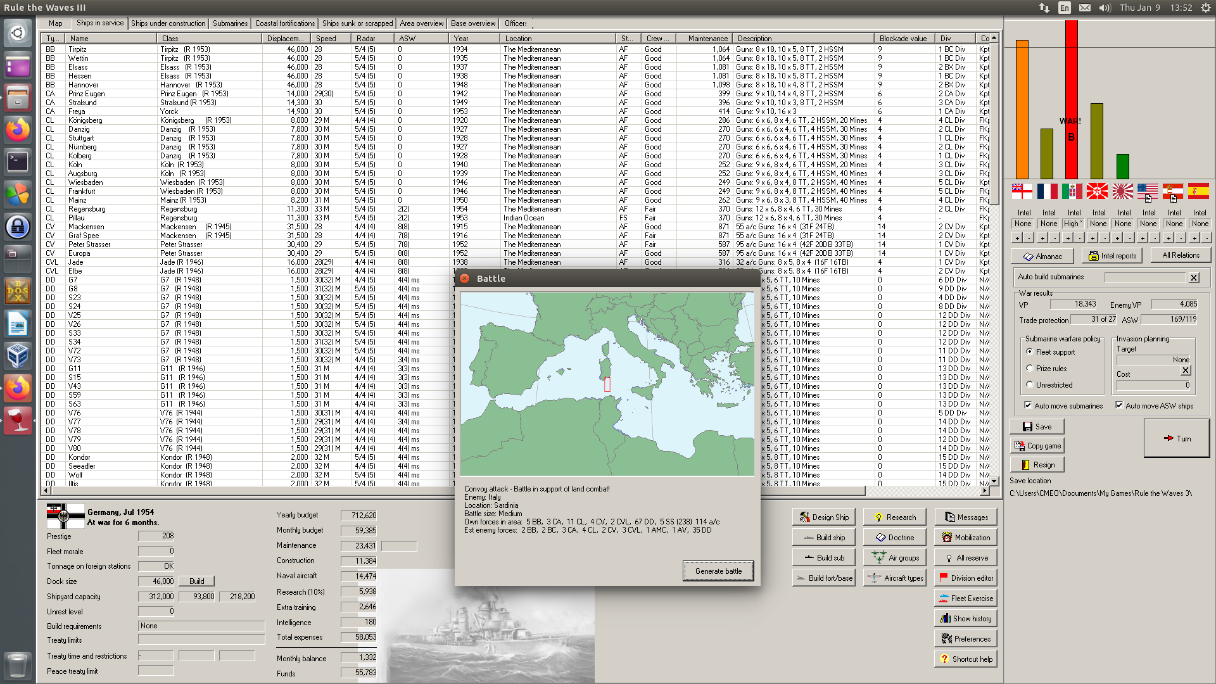
Task: Select the Spanish flag in relations panel
Action: [x=1198, y=191]
